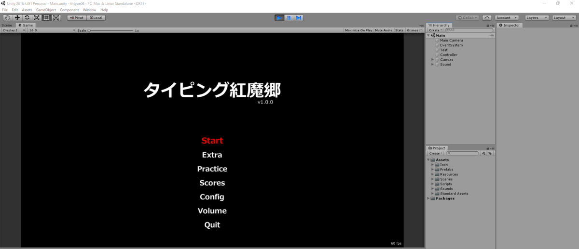
Task: Toggle Local handle rotation
Action: pyautogui.click(x=96, y=18)
